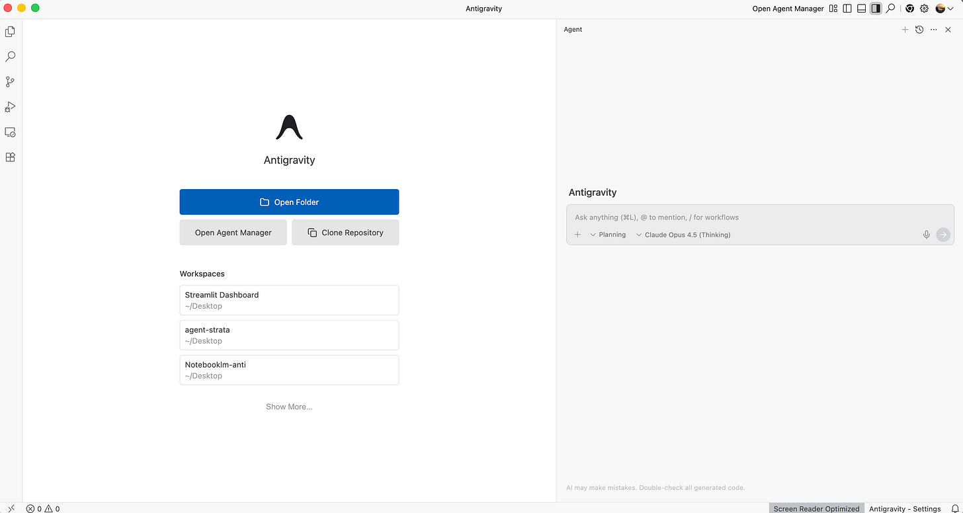Open the account profile avatar menu

click(x=944, y=9)
